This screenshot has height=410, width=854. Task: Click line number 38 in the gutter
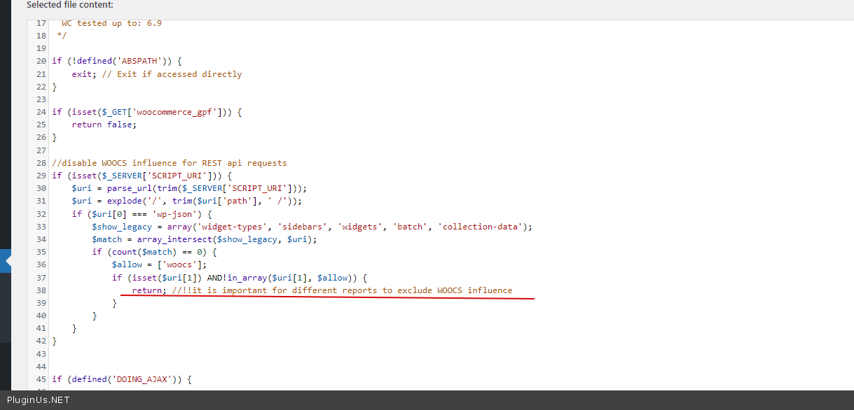point(41,290)
